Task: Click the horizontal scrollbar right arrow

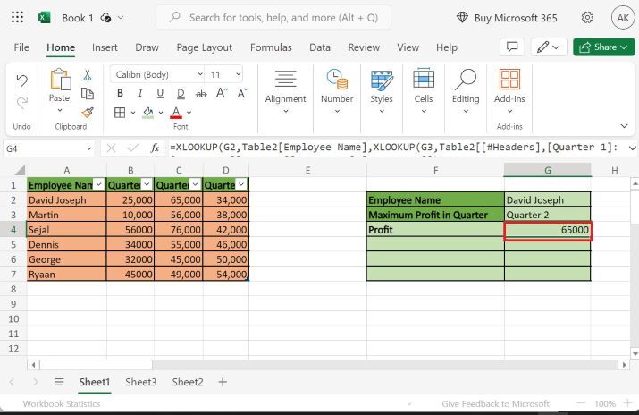Action: point(624,365)
